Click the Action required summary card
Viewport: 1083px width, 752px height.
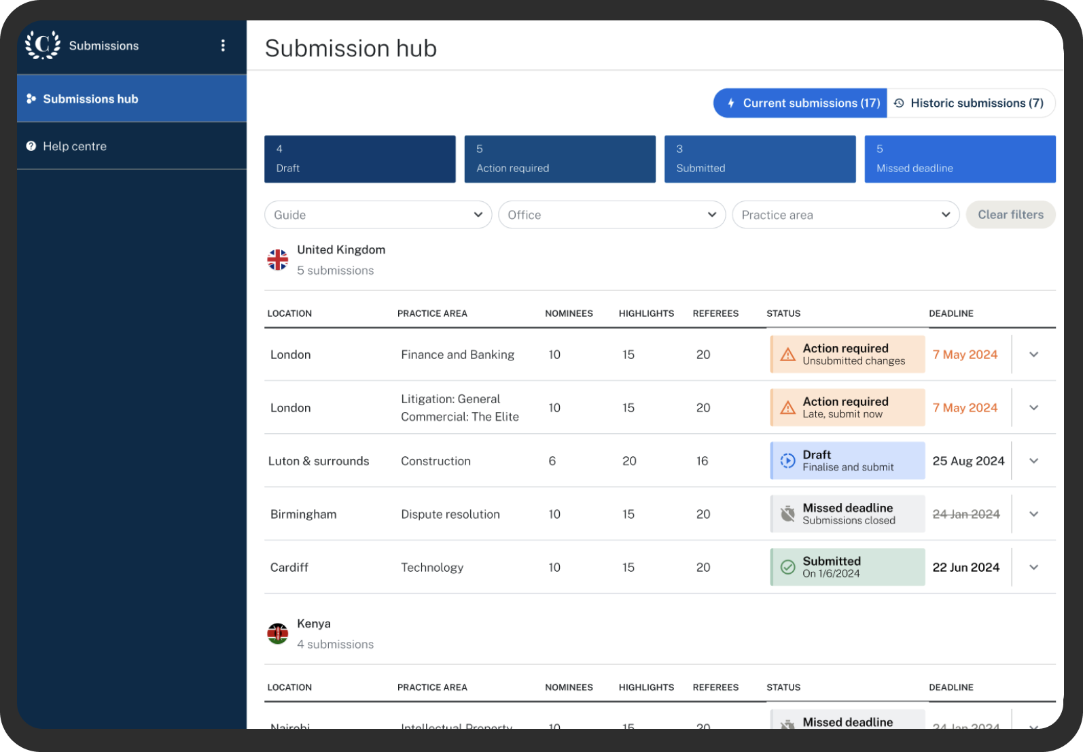[x=560, y=159]
